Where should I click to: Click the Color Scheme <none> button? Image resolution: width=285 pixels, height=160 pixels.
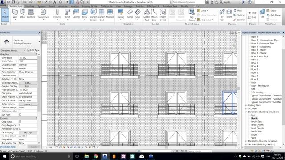(28, 104)
